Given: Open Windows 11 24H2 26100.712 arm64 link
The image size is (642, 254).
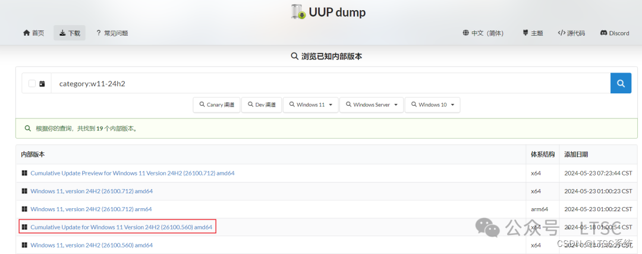Looking at the screenshot, I should tap(91, 209).
